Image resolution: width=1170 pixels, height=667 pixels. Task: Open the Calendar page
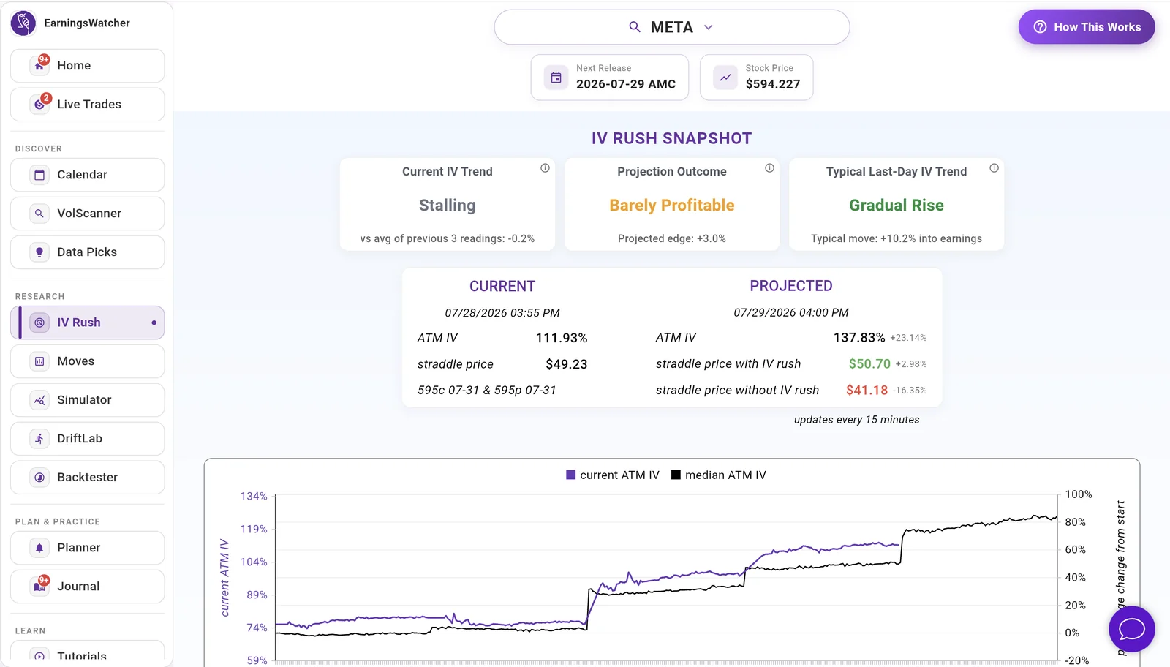87,175
